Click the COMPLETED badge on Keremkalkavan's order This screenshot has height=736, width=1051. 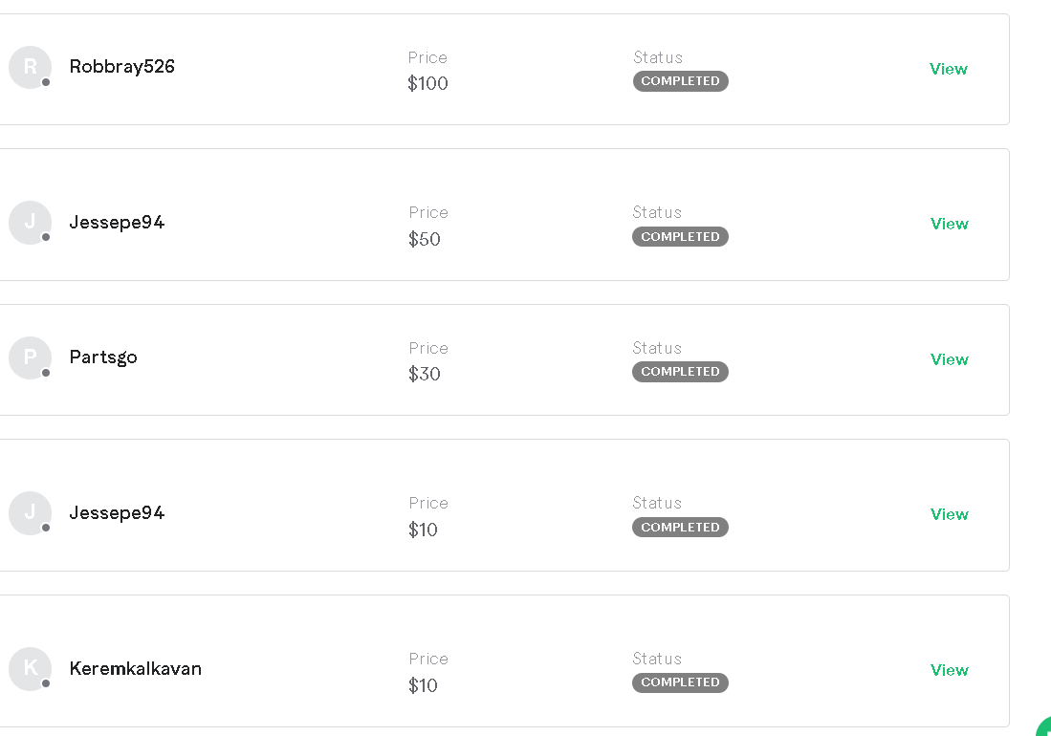click(x=680, y=682)
